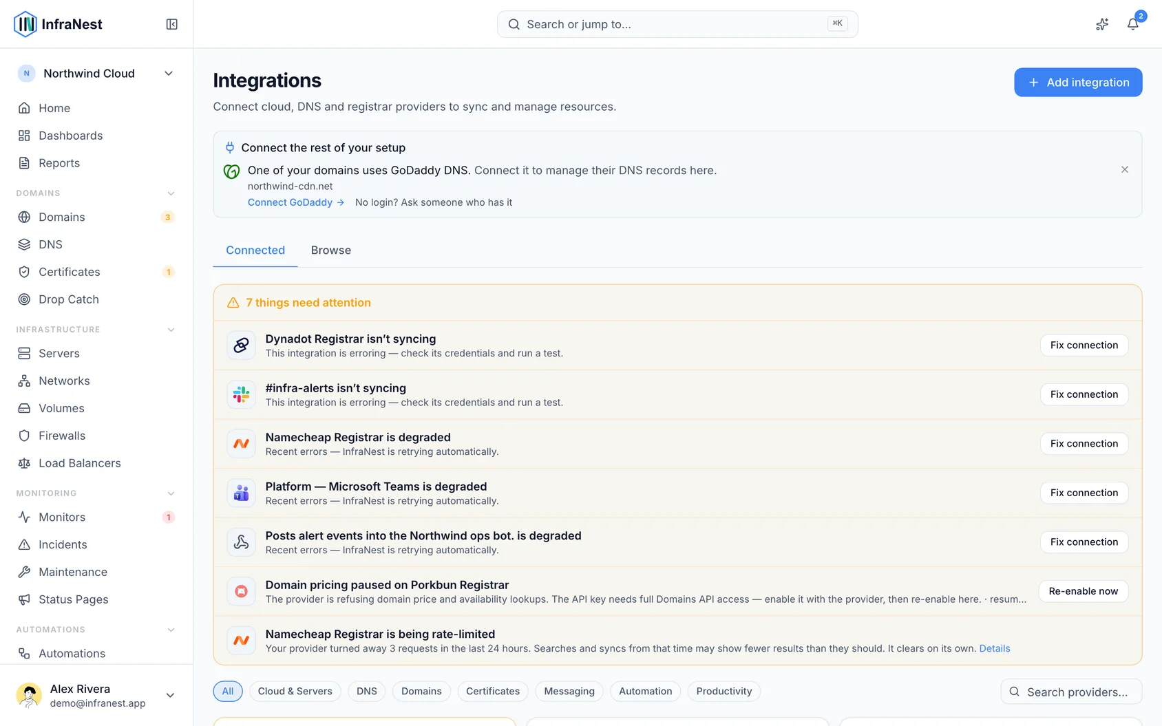Click the Dynadot Registrar integration icon
Viewport: 1162px width, 726px height.
pyautogui.click(x=241, y=345)
